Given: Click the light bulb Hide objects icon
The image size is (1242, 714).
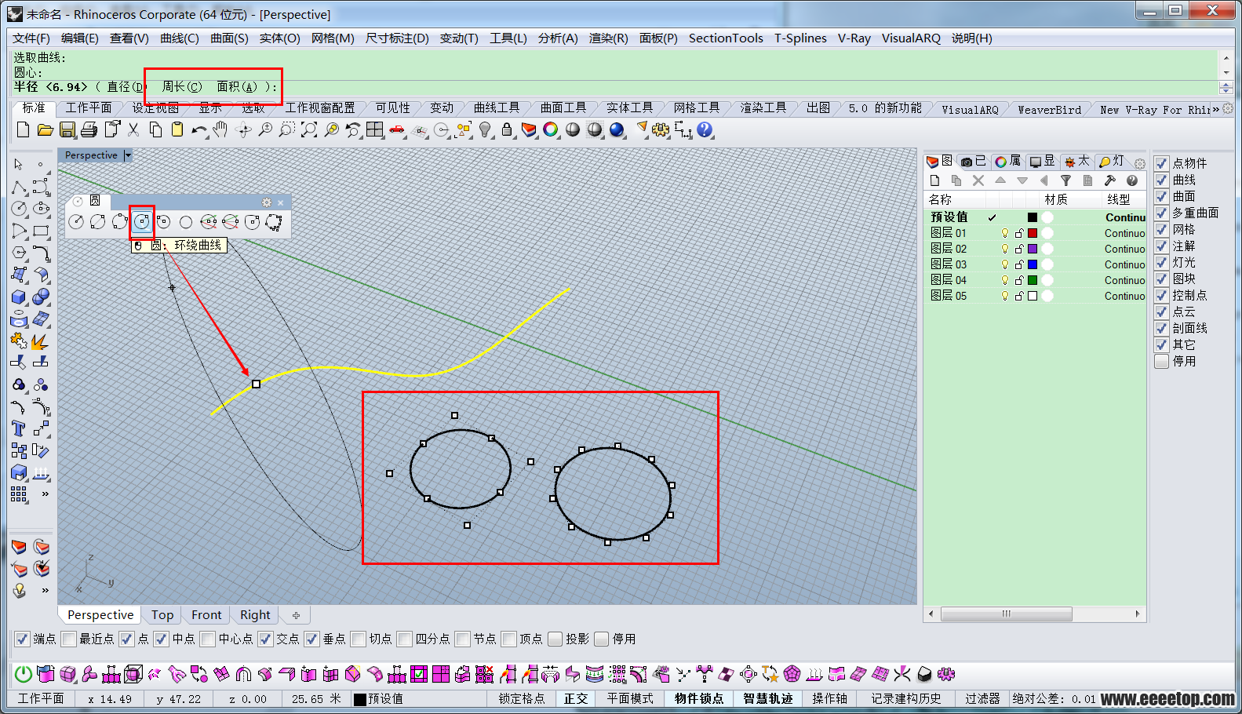Looking at the screenshot, I should coord(486,129).
